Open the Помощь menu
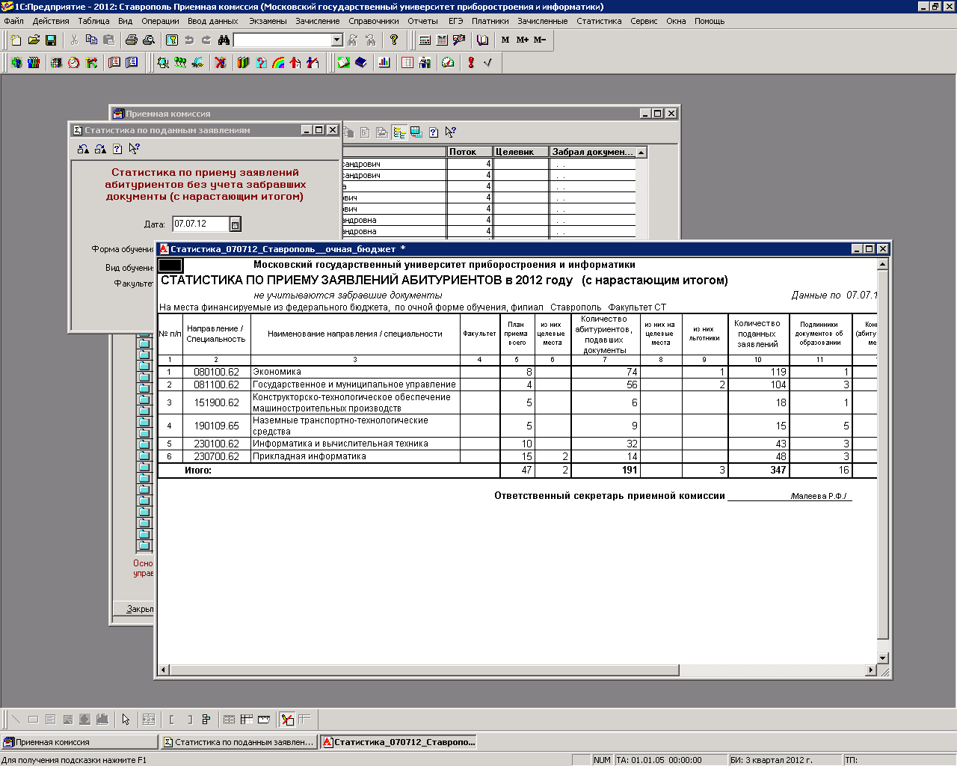957x766 pixels. coord(710,21)
